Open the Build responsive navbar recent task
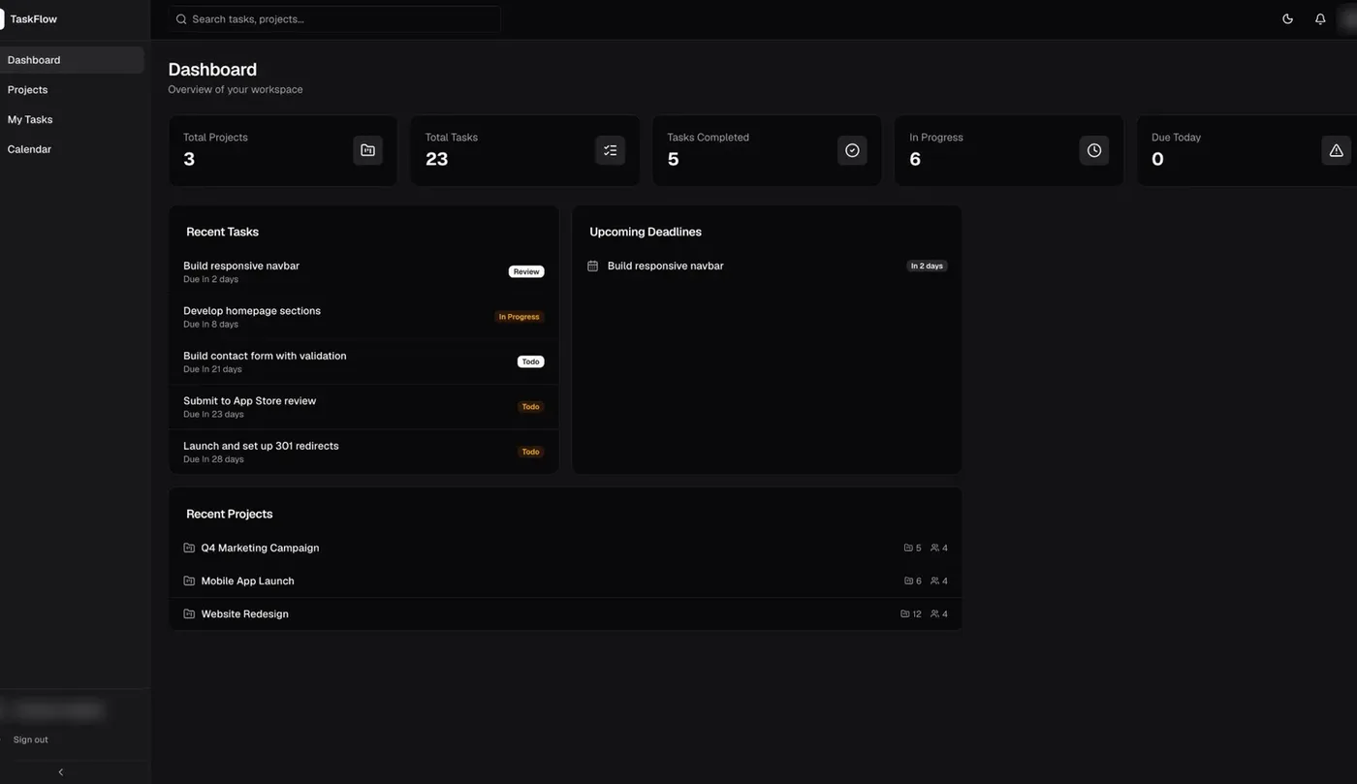The height and width of the screenshot is (784, 1357). [x=363, y=271]
